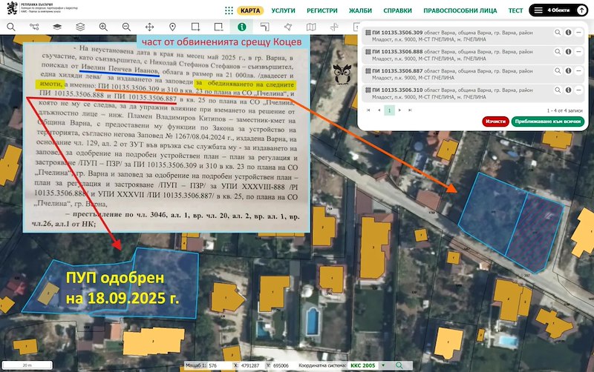Open the 4 Обекти hamburger menu
Viewport: 594px width, 372px height.
(538, 11)
